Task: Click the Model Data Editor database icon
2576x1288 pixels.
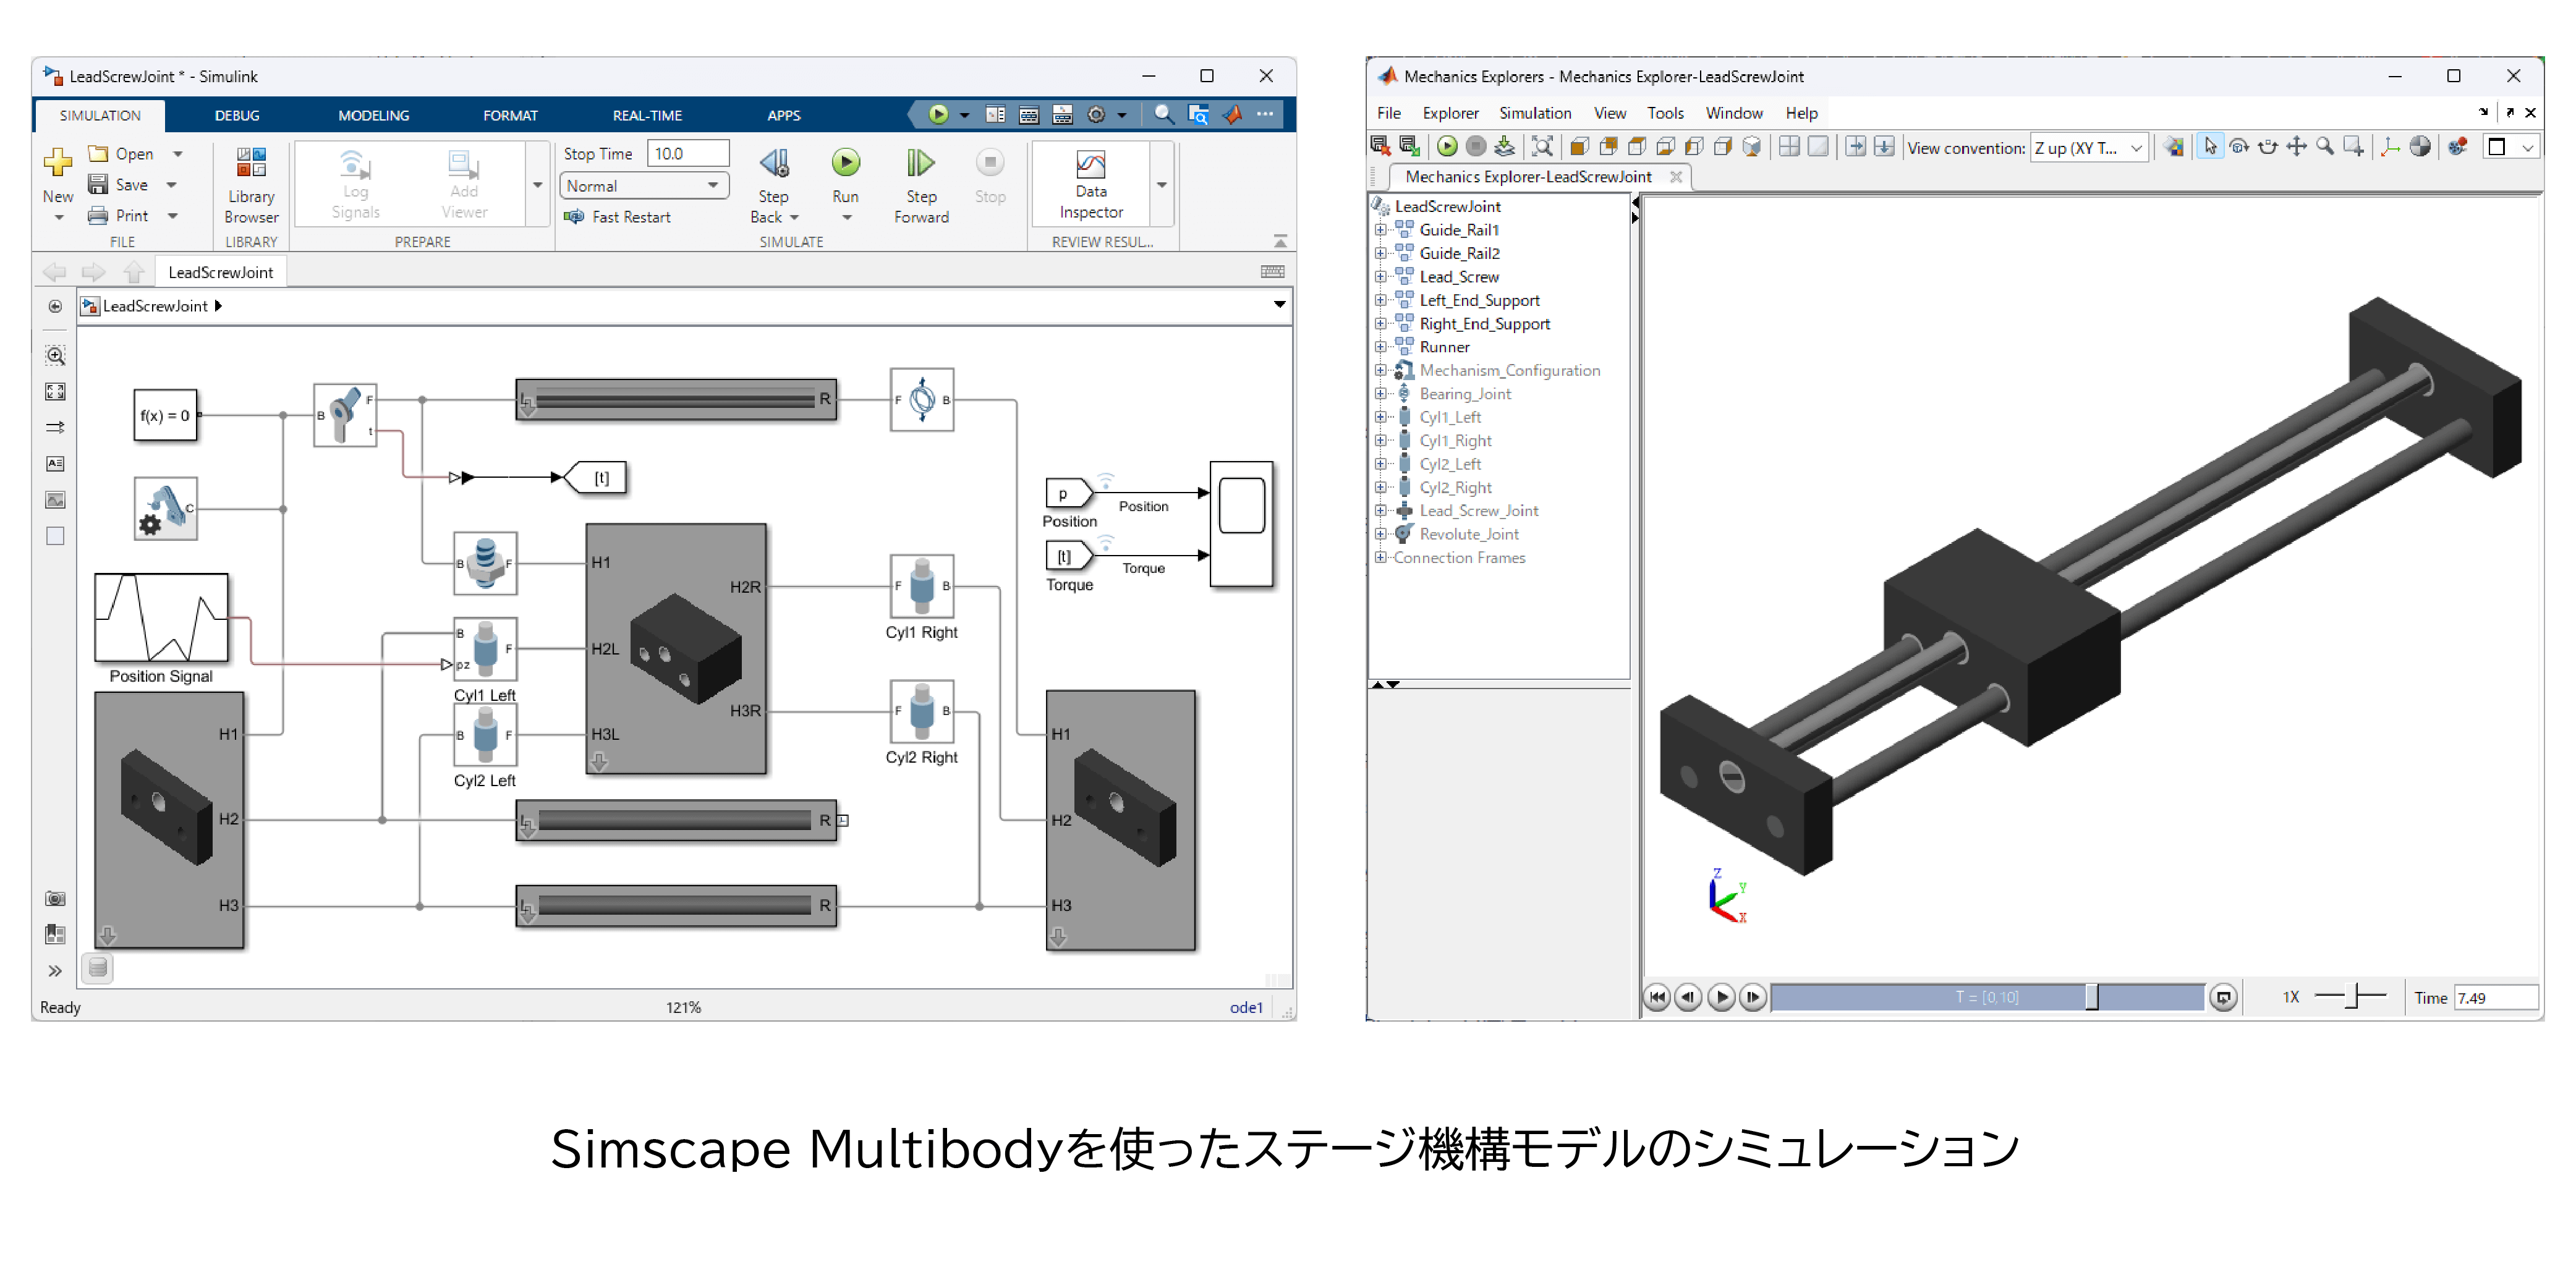Action: coord(98,967)
